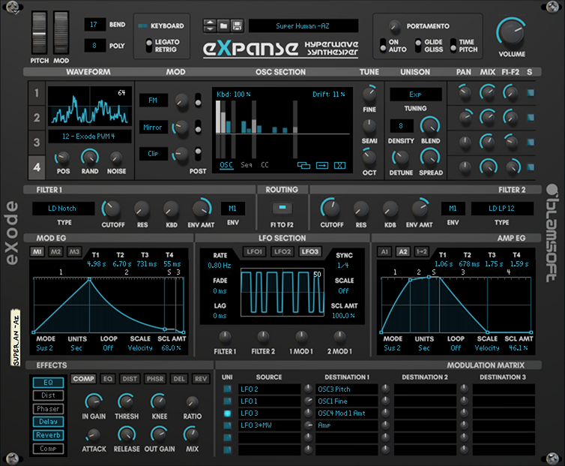Select oscillator 3 button
Screen dimensions: 565x466
click(37, 143)
